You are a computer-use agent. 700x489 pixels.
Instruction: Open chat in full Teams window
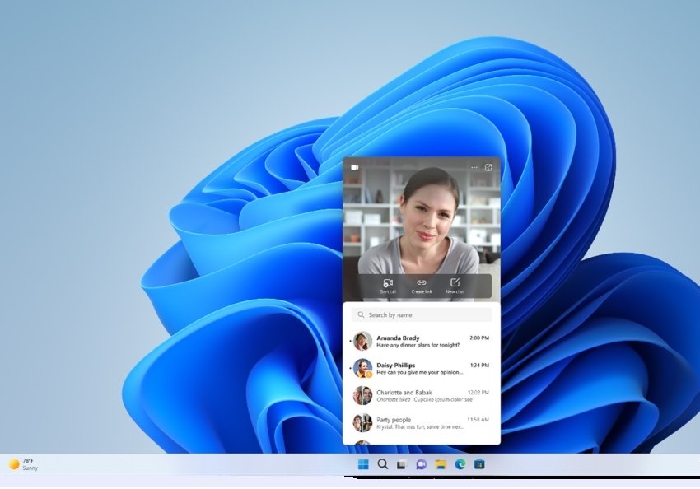[488, 167]
